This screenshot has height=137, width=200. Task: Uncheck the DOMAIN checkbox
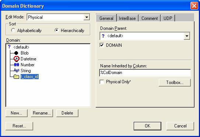pos(102,45)
